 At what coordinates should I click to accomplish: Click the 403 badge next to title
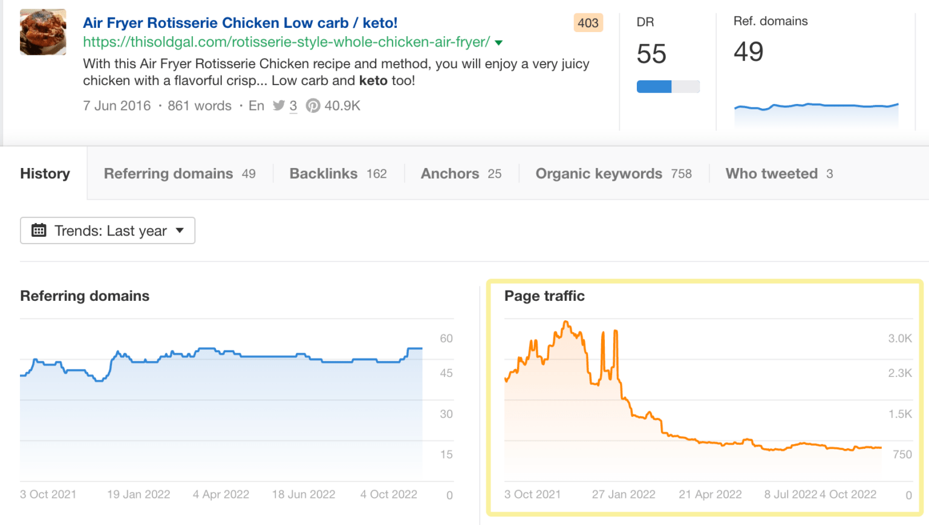(x=587, y=23)
